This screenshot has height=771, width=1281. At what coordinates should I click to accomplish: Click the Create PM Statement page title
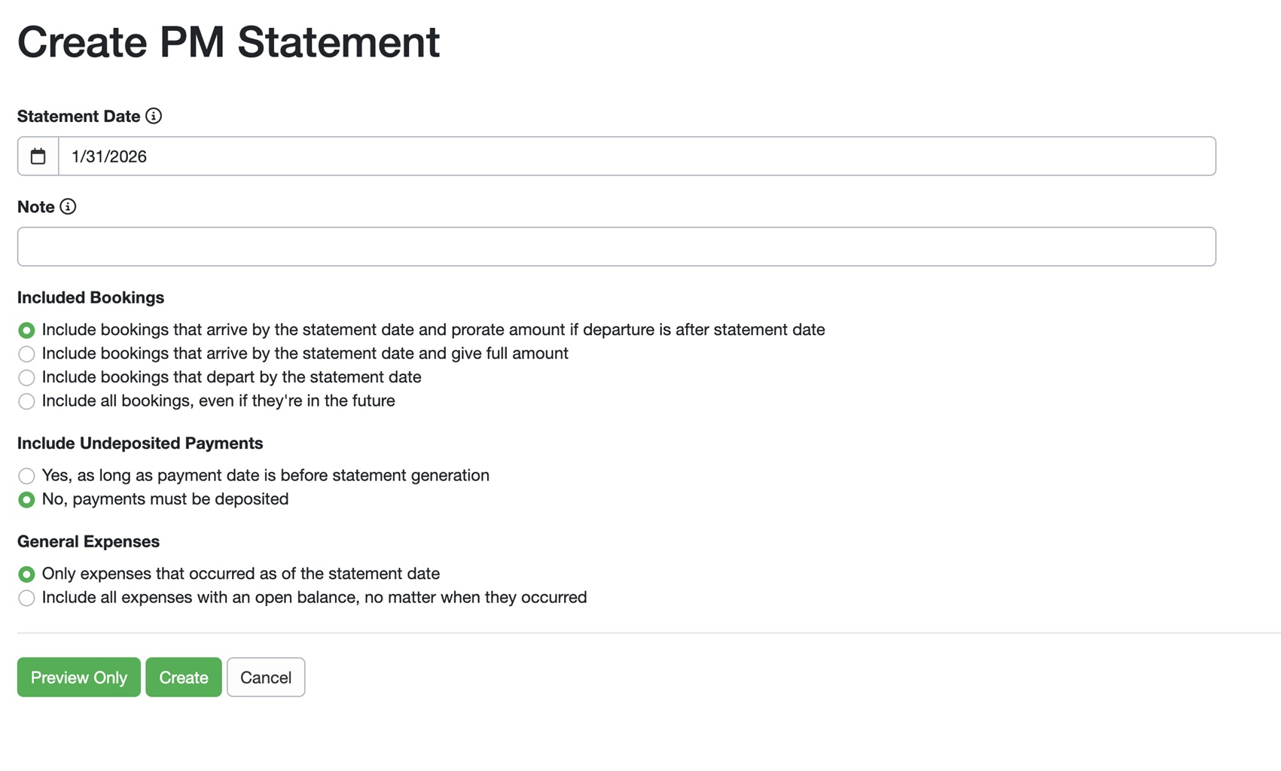point(228,42)
